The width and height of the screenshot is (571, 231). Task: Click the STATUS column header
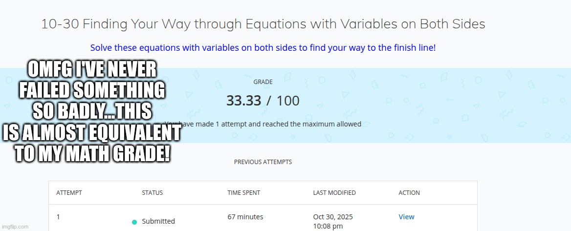152,193
